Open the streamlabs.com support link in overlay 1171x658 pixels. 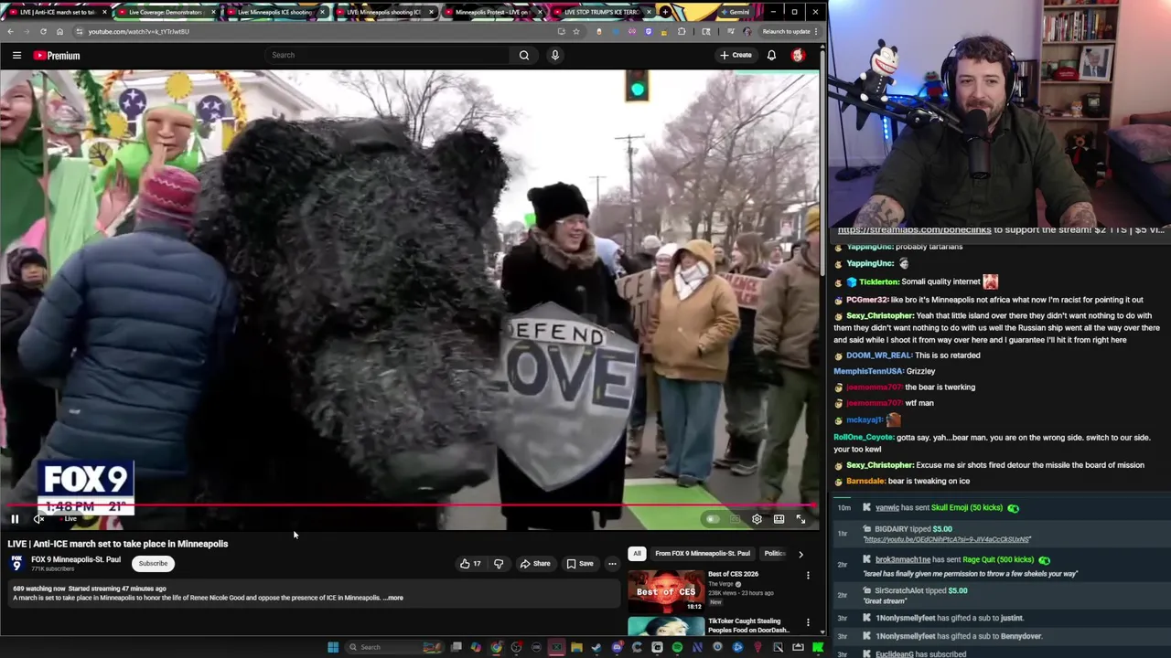(x=914, y=230)
